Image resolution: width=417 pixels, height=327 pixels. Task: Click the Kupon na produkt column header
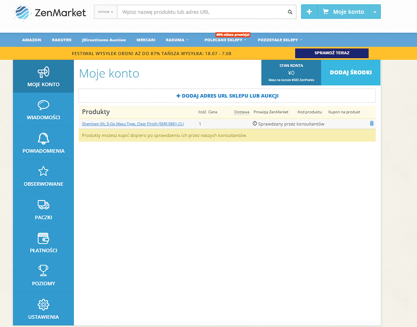click(344, 112)
